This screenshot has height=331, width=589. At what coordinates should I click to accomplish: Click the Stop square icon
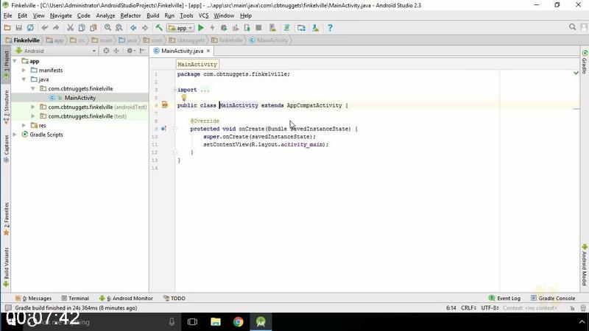pos(258,28)
